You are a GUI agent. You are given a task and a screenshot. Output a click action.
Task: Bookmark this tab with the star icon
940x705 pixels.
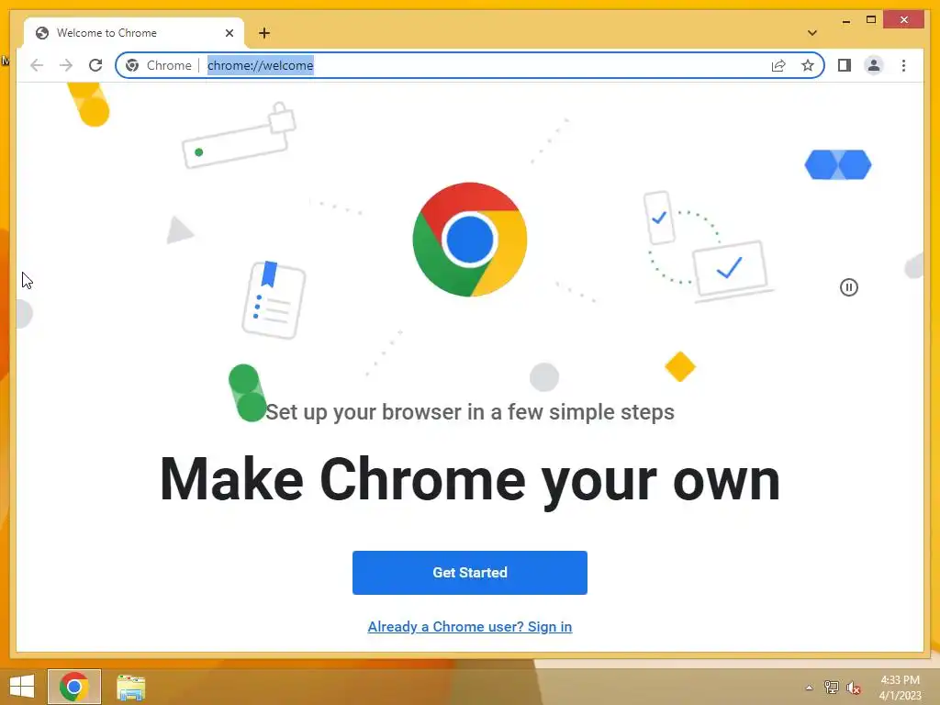tap(808, 65)
